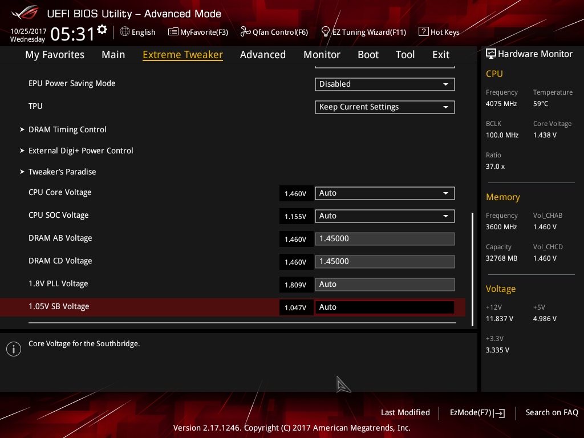Click the EZ Tuning Wizard lightbulb icon

pos(325,32)
